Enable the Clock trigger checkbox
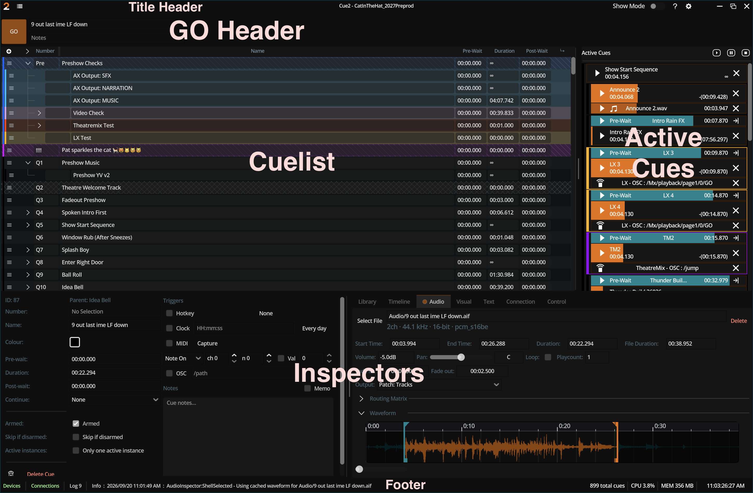Screen dimensions: 753x493 point(169,328)
